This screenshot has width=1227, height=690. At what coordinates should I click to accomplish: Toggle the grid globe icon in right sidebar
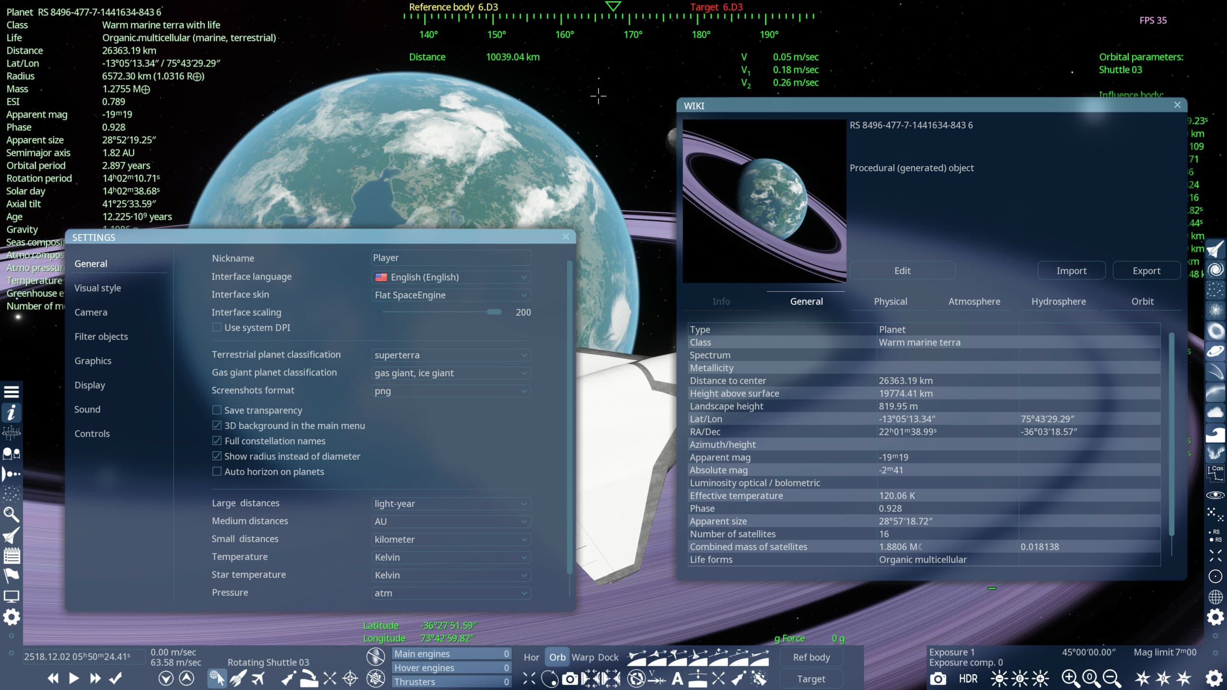[x=1215, y=597]
